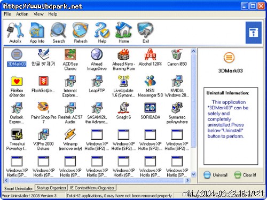
Task: Select the ACDSee Classic entry
Action: [70, 60]
